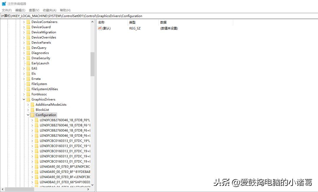Expand the DeviceGuard tree node
The height and width of the screenshot is (192, 318).
coord(24,27)
